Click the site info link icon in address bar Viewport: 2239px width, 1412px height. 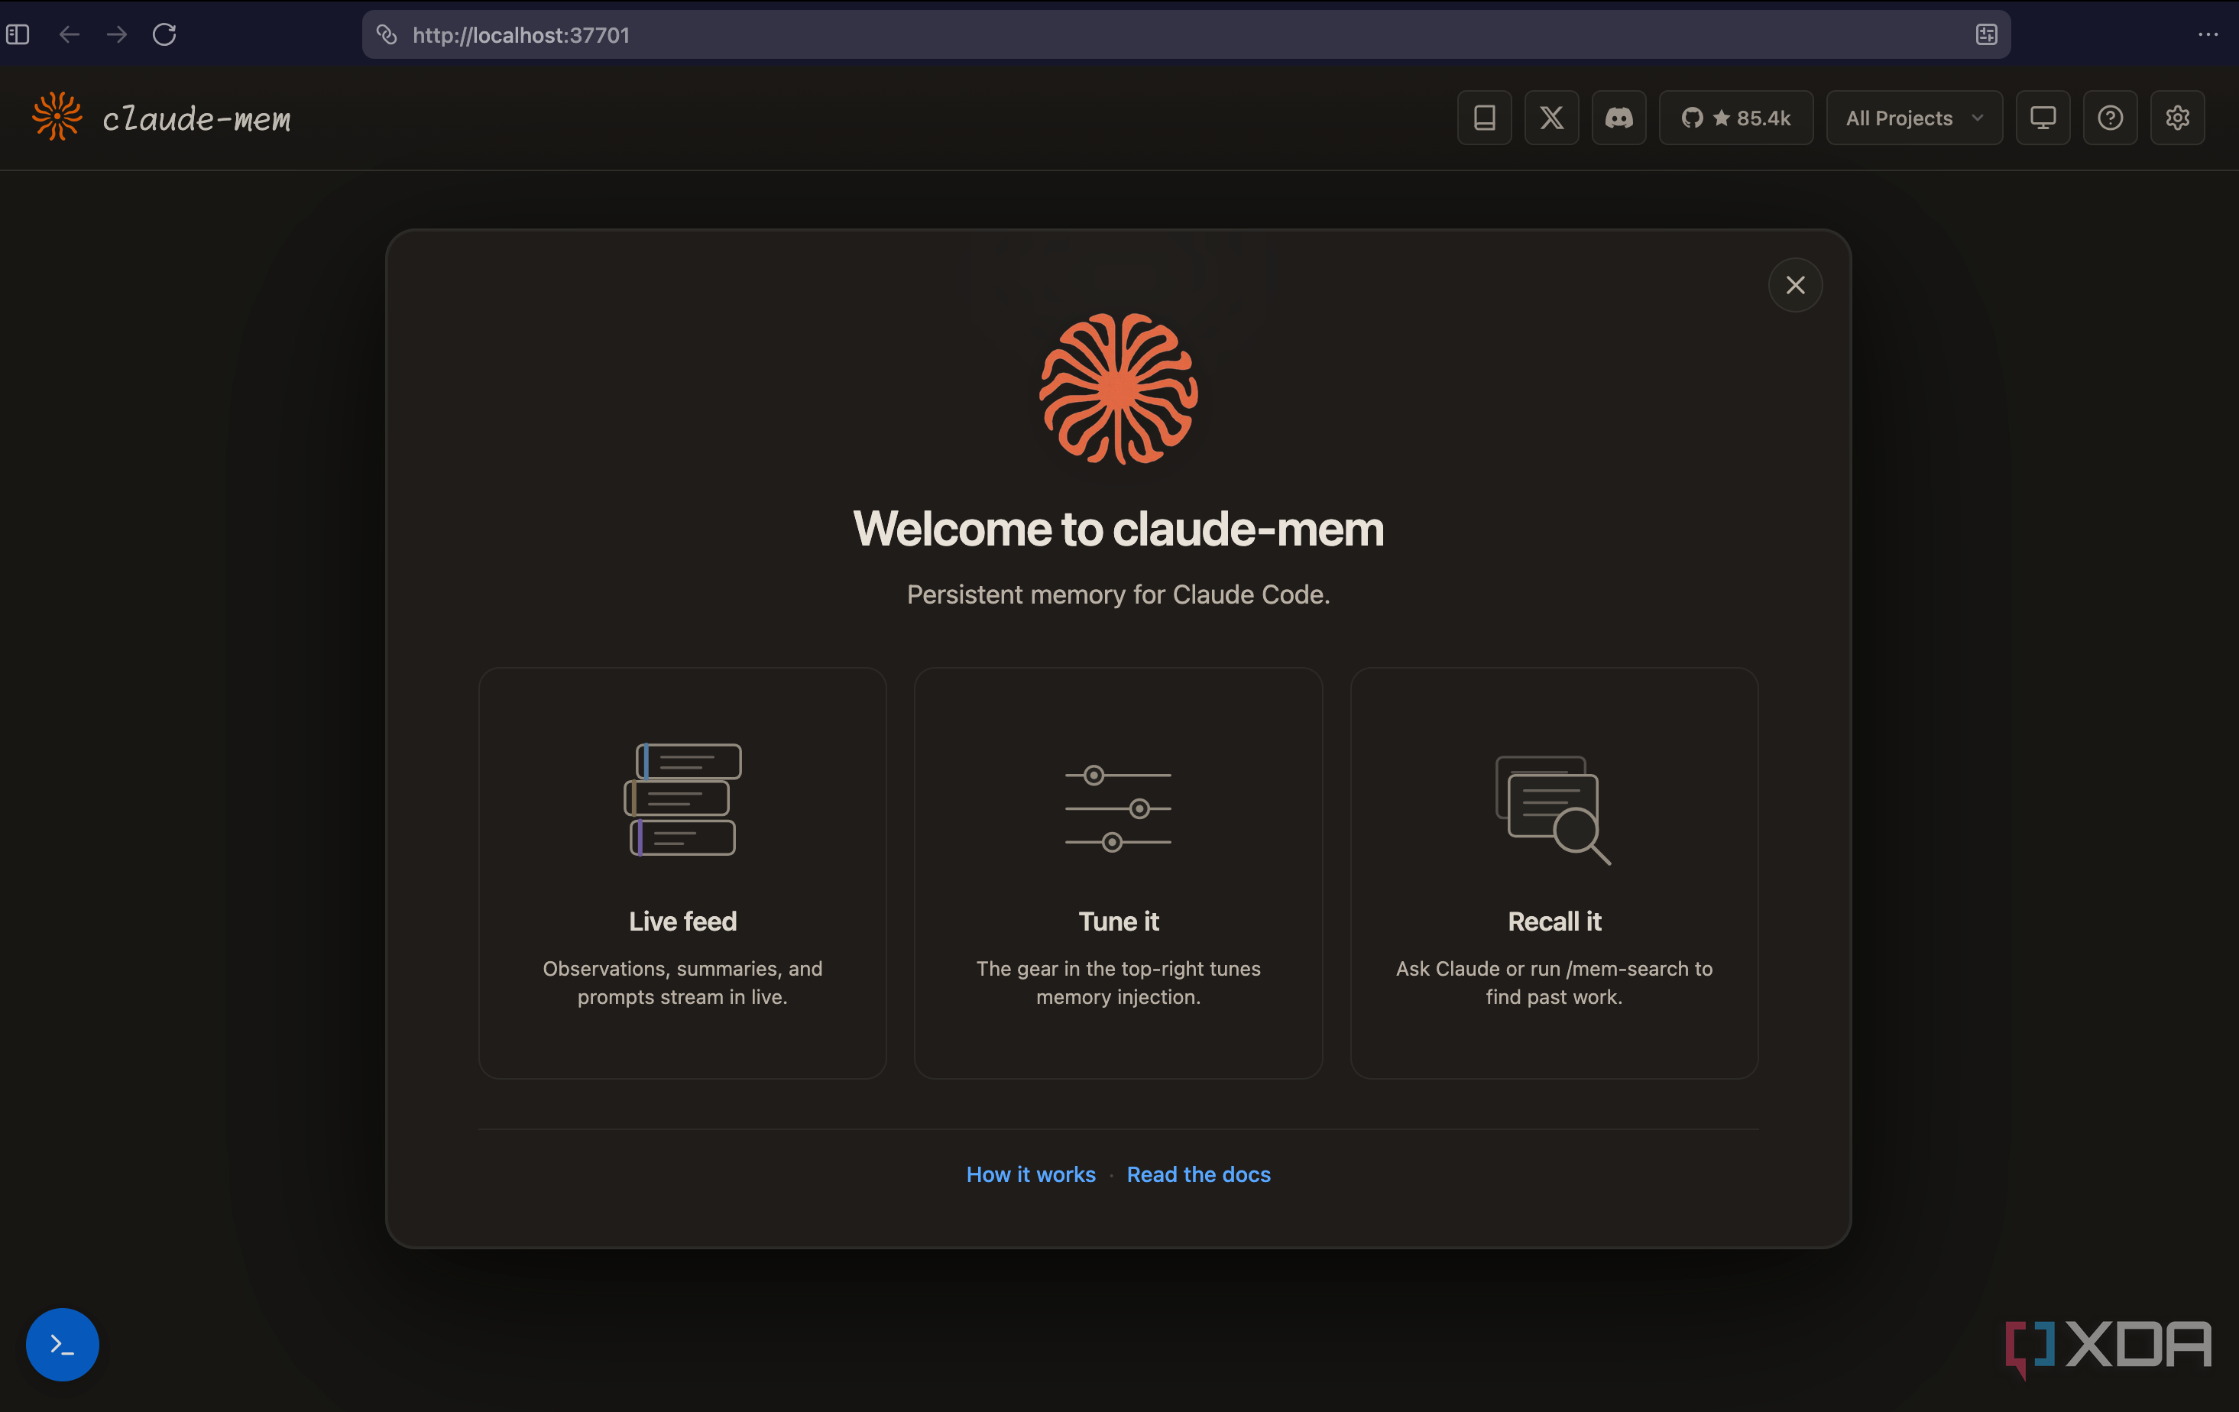tap(387, 34)
